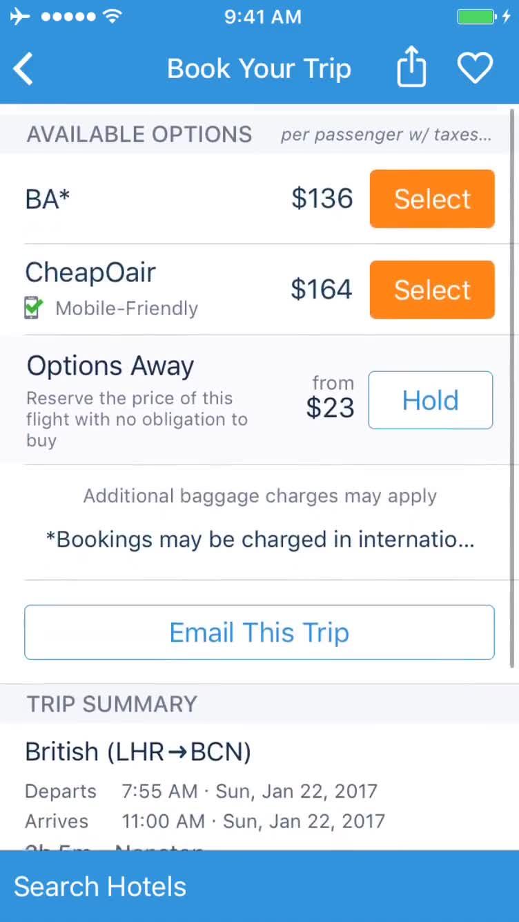Open Search Hotels bottom bar
Image resolution: width=519 pixels, height=922 pixels.
click(x=259, y=886)
